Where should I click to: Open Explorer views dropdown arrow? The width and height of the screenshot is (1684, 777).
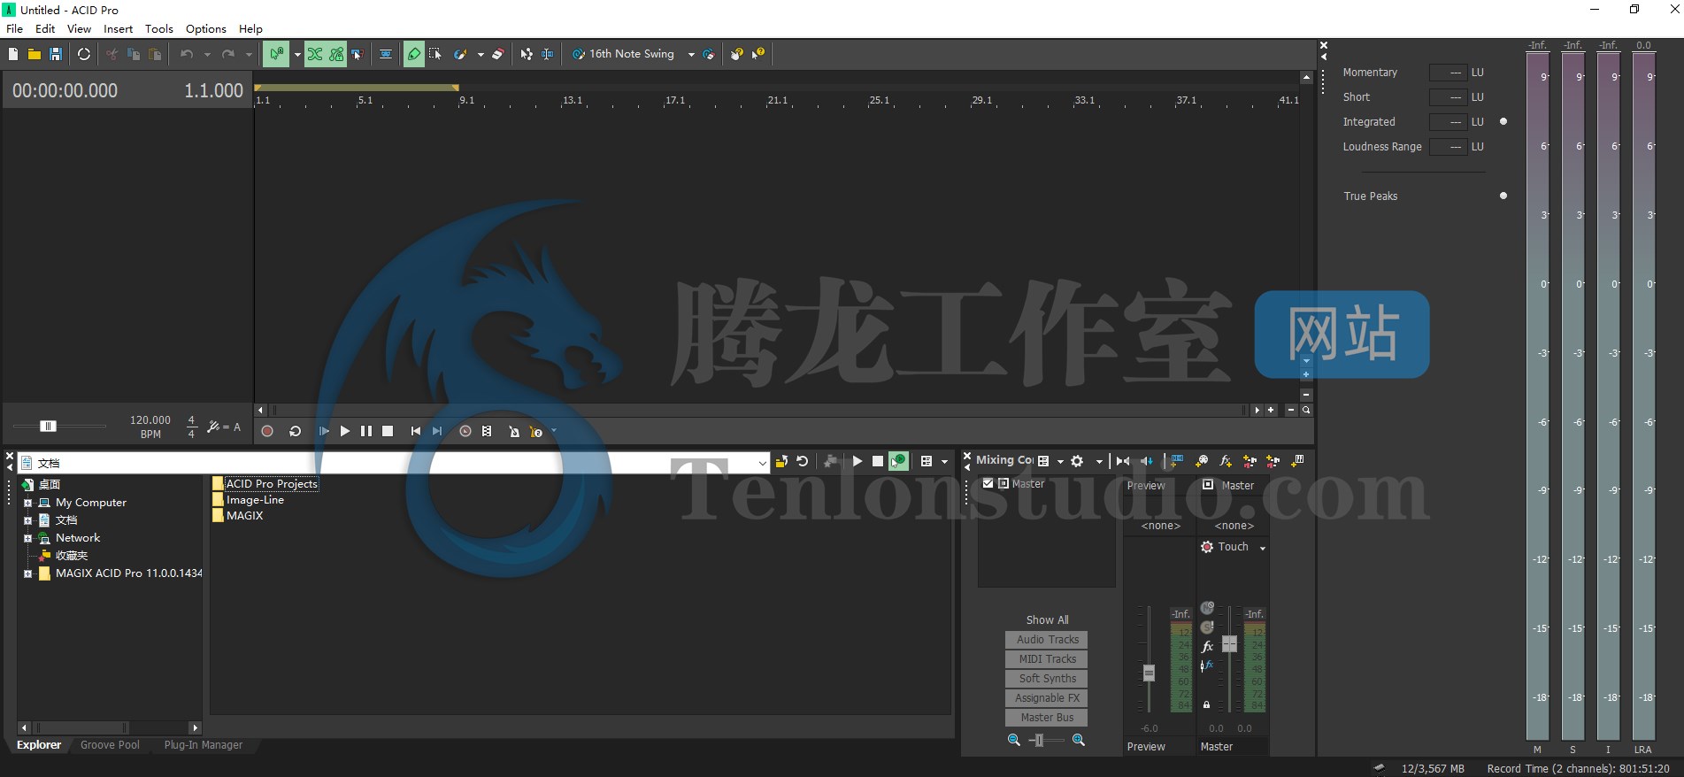pyautogui.click(x=944, y=461)
